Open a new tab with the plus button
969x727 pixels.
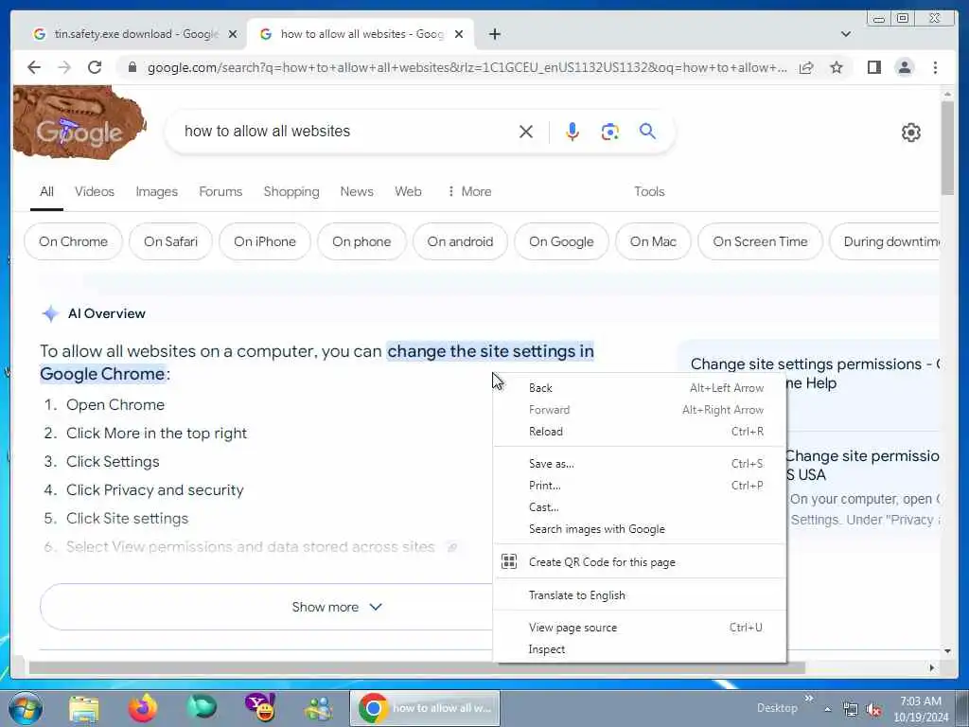[x=494, y=34]
